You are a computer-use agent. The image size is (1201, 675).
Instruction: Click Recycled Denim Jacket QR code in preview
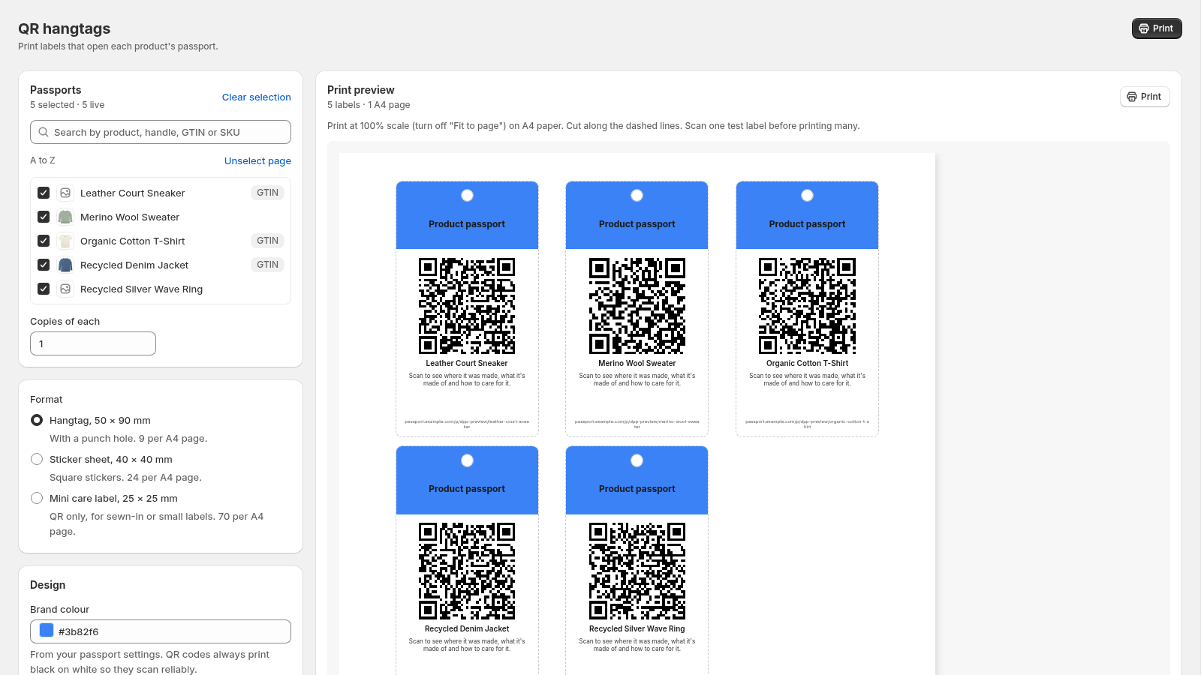click(467, 571)
